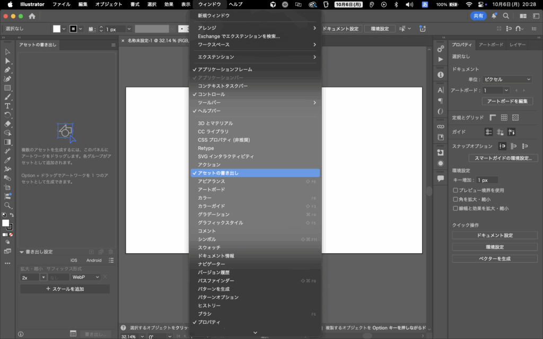
Task: Enable プレビュー境界を使用 checkbox
Action: coord(456,190)
